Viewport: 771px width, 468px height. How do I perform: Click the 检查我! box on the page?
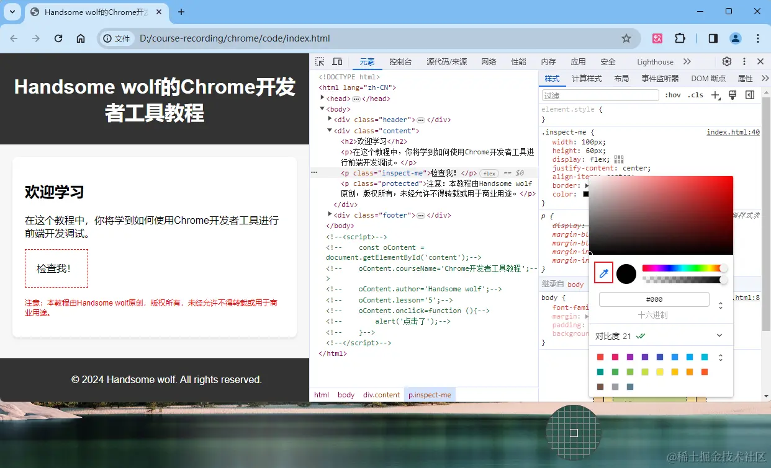pos(56,268)
